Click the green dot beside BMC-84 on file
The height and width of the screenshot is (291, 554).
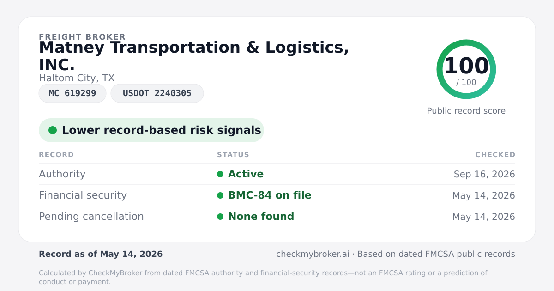[x=220, y=195]
